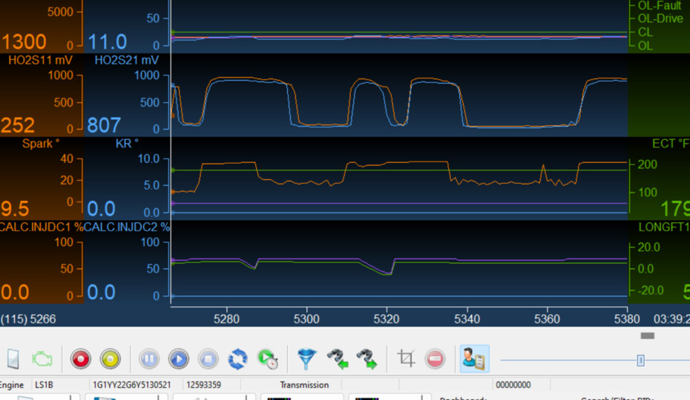
Task: Select the CALC.INJDC2 % label
Action: pos(127,227)
